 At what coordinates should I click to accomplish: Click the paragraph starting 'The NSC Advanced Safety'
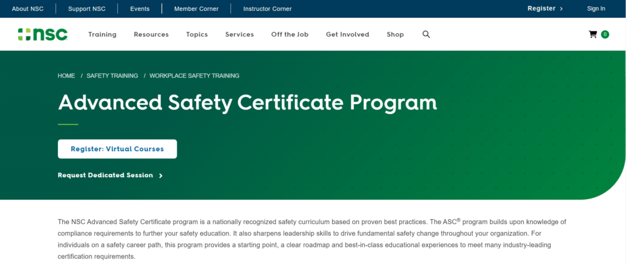[312, 239]
